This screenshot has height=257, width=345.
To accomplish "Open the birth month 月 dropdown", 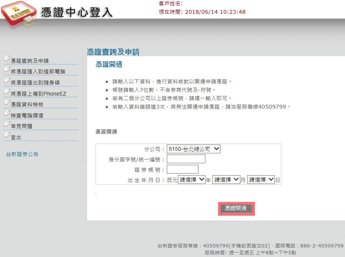I will click(226, 179).
